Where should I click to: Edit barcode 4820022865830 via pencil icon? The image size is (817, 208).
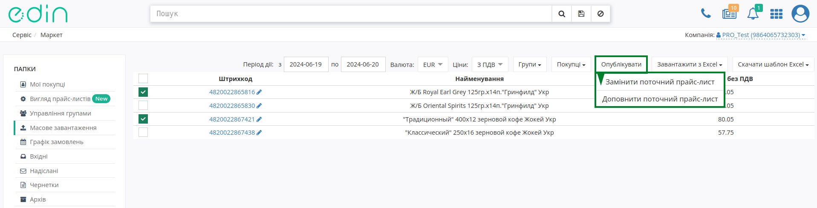click(x=259, y=106)
